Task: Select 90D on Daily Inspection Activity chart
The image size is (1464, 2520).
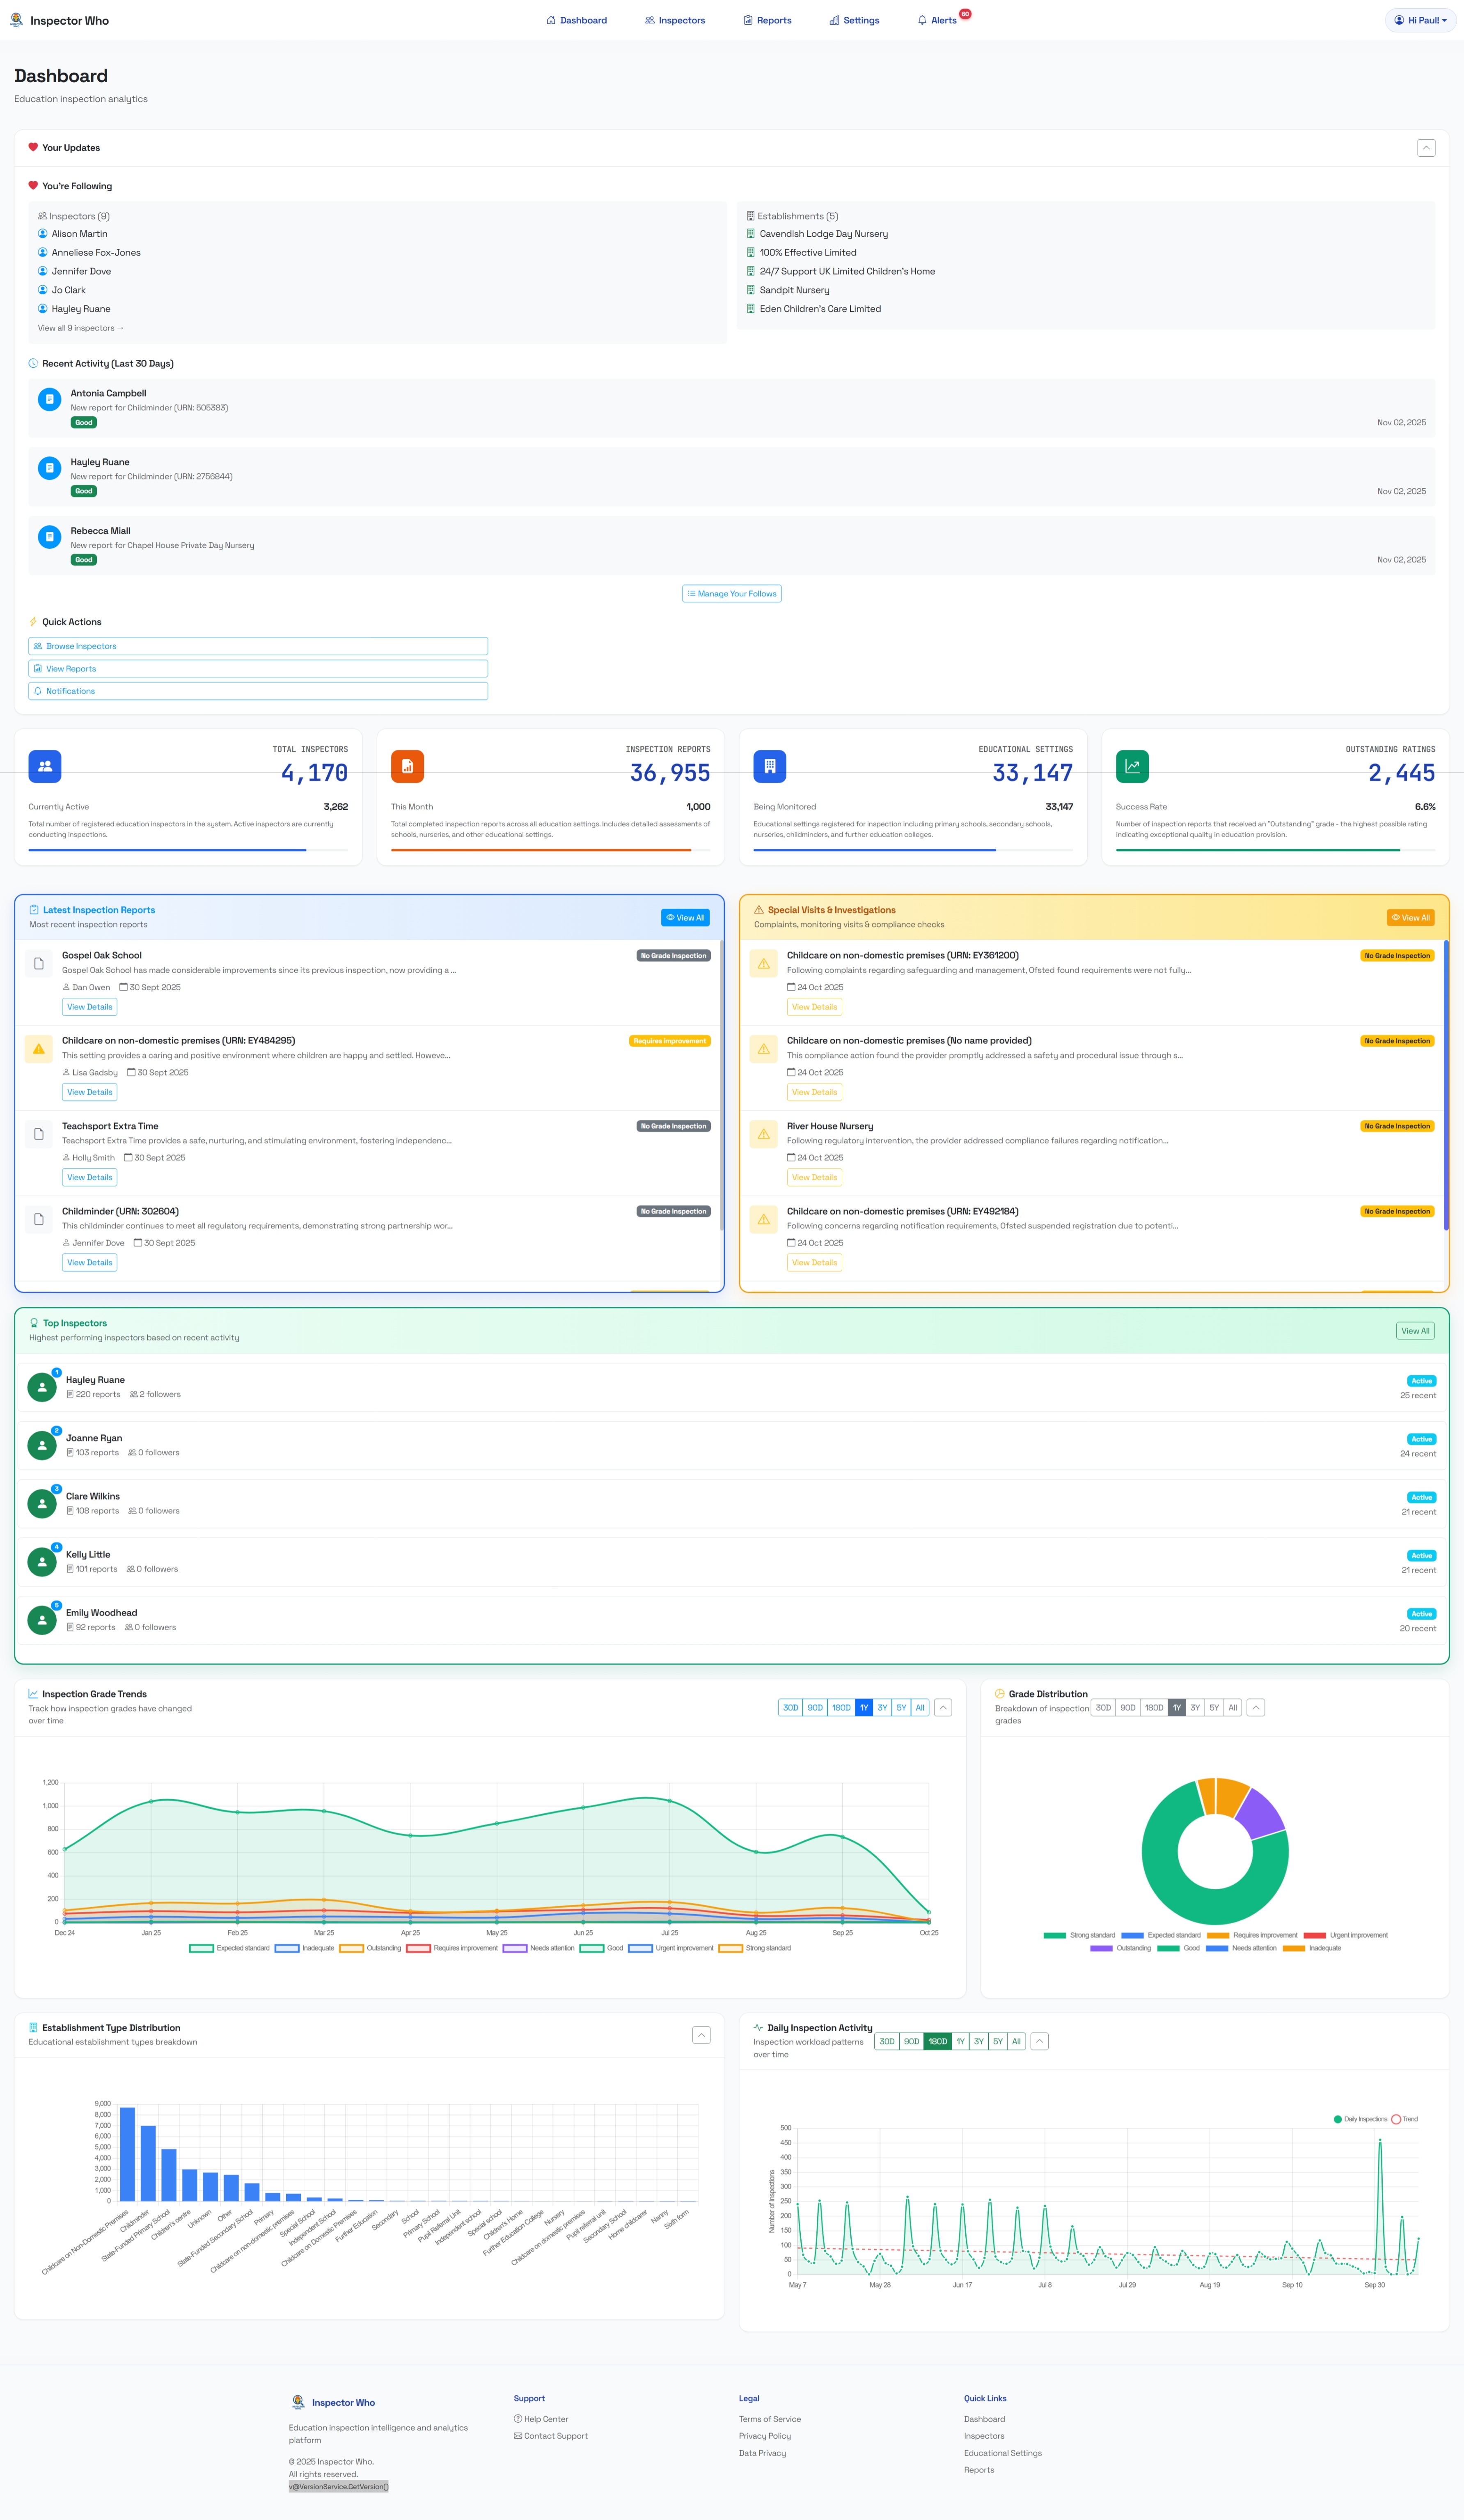Action: click(911, 2041)
